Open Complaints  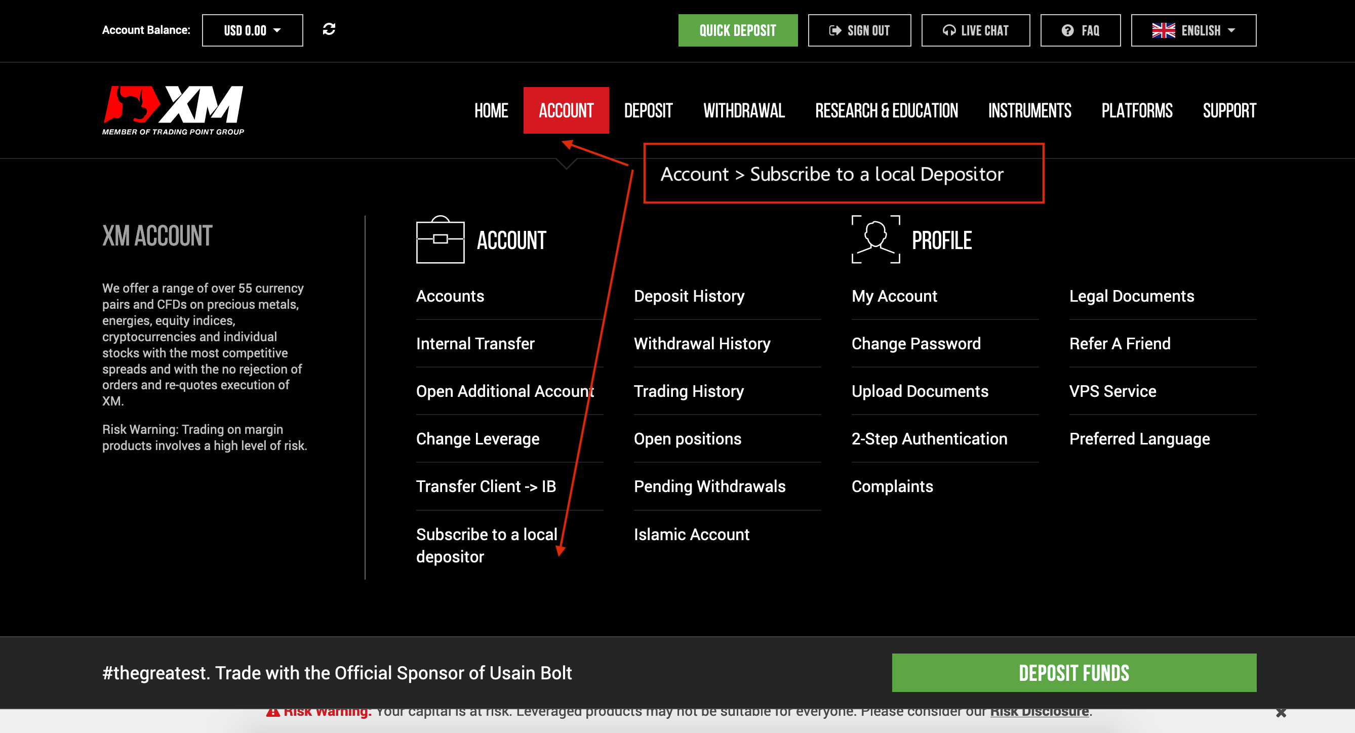tap(892, 486)
